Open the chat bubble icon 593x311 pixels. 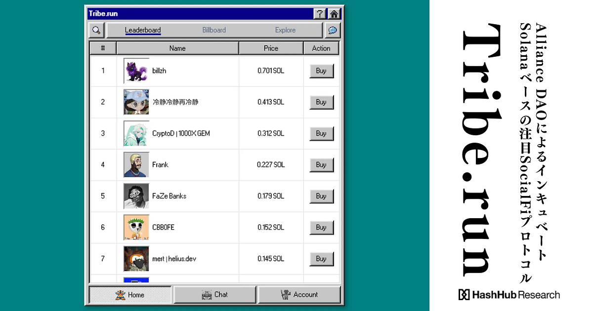coord(333,30)
